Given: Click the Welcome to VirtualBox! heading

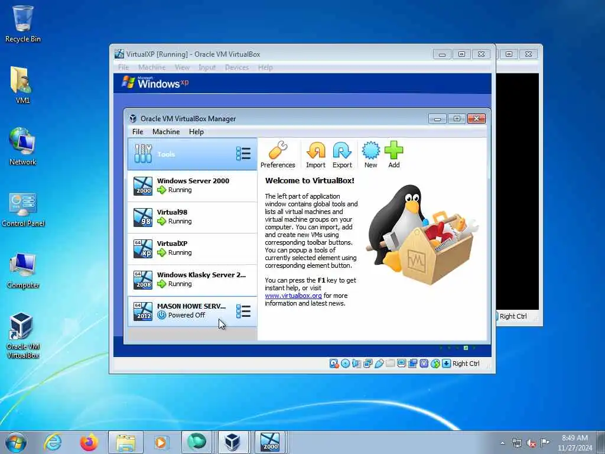Looking at the screenshot, I should (x=310, y=180).
